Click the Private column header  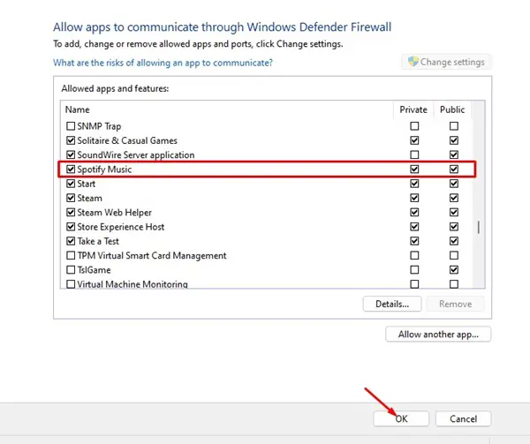click(x=413, y=109)
